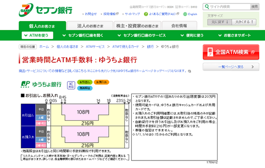The image size is (265, 168).
Task: Click the 銀行 breadcrumb link
Action: point(150,47)
